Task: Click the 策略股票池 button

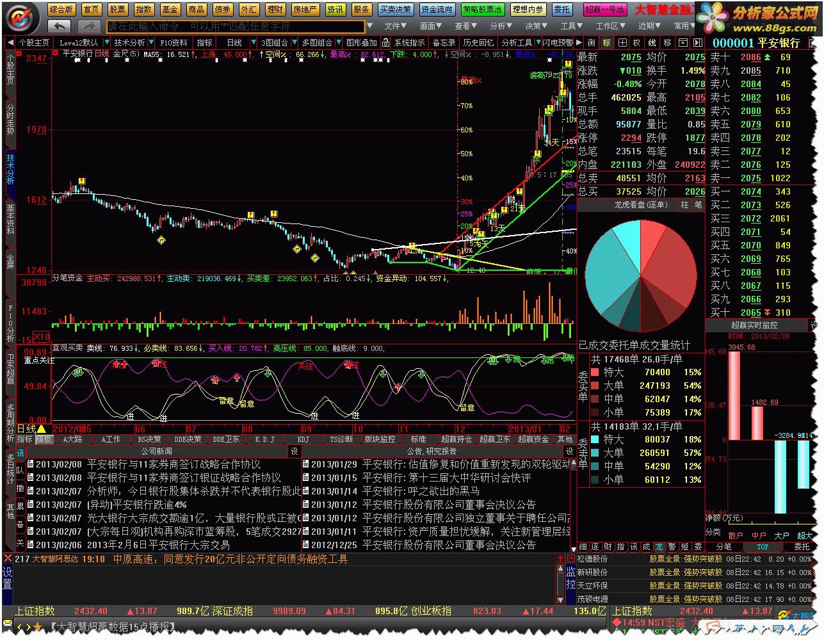Action: 483,10
